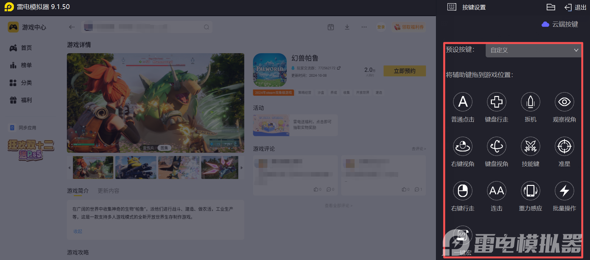Open the 预设按键 preset dropdown
The image size is (590, 260).
coord(533,50)
